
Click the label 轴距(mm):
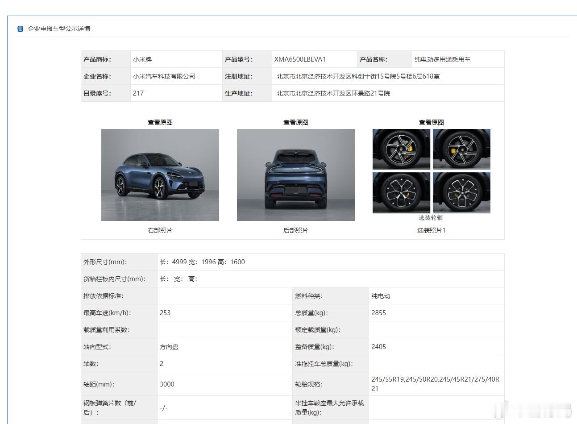coord(99,384)
